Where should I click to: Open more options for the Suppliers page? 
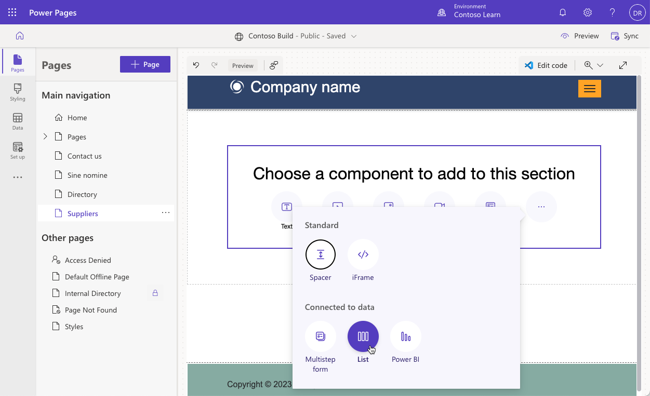(x=165, y=213)
